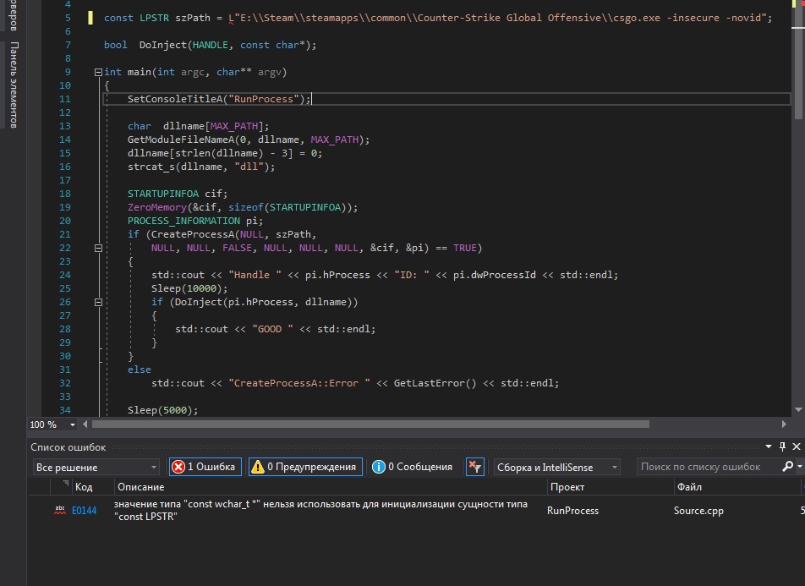Click the error squiggle icon beside E0144

(60, 510)
